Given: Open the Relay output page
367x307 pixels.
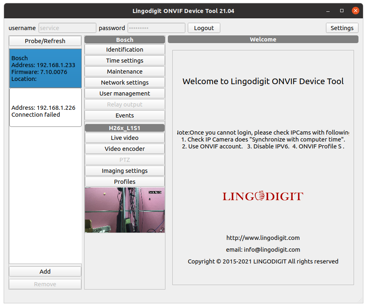Looking at the screenshot, I should [x=125, y=105].
